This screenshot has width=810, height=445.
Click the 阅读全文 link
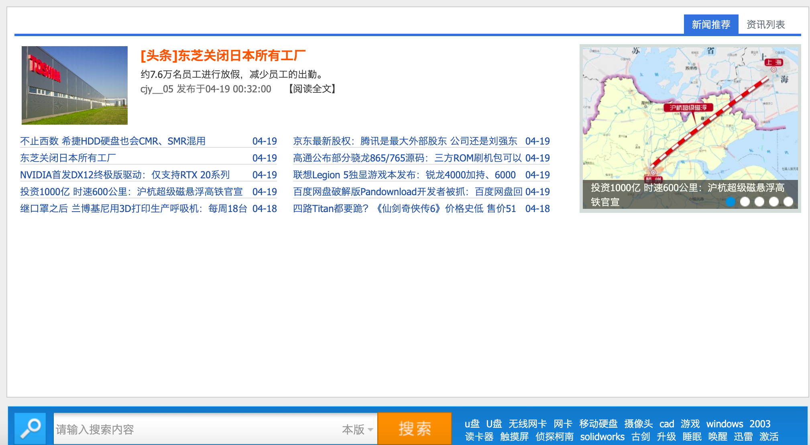312,89
